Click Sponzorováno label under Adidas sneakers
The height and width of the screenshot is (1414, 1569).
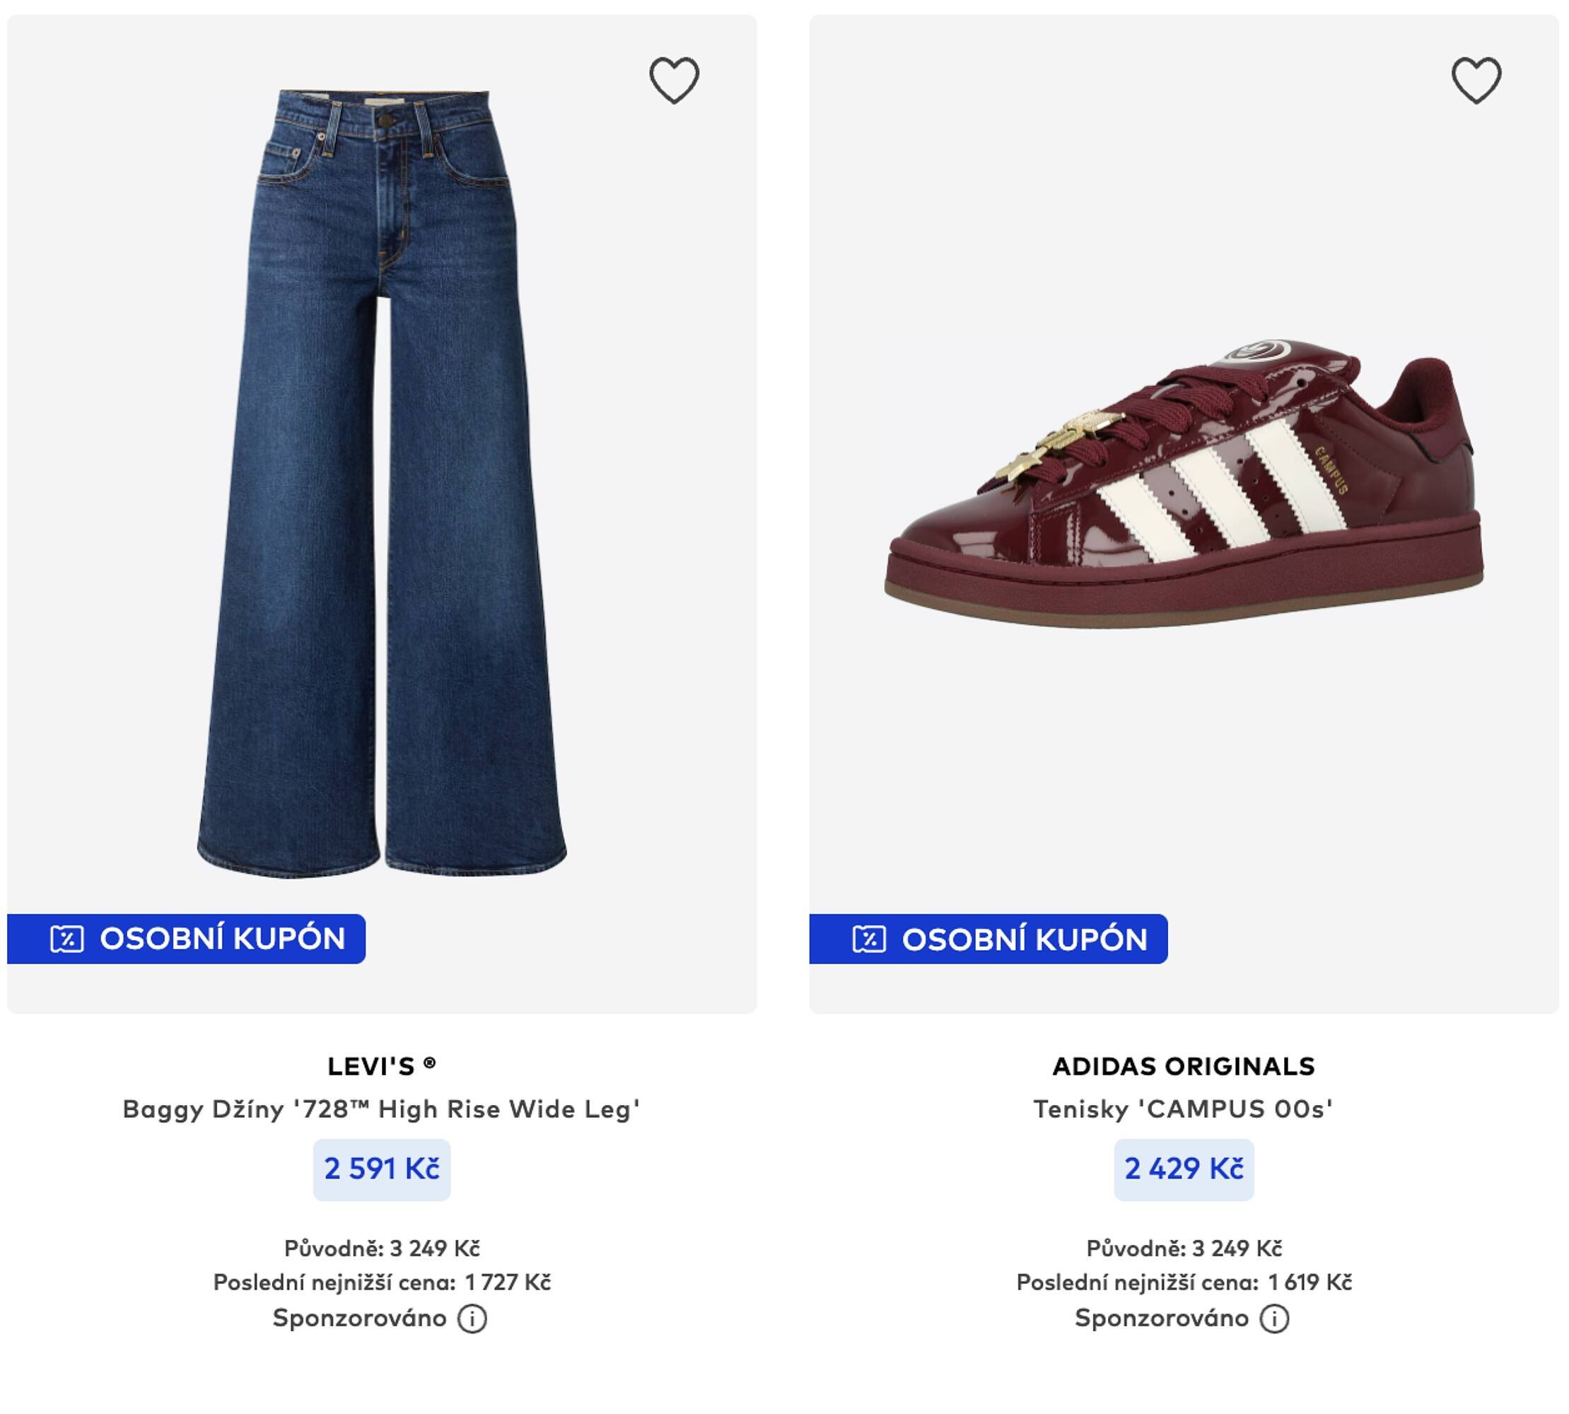[1162, 1318]
